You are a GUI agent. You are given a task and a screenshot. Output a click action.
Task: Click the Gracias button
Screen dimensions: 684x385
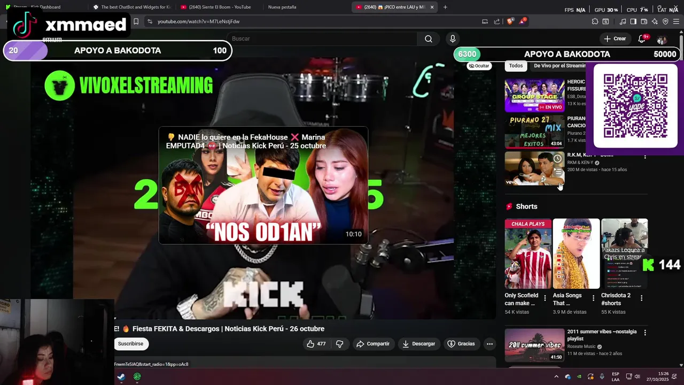[461, 344]
